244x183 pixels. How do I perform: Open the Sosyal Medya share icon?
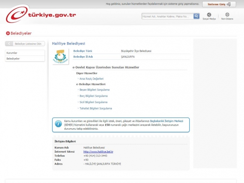tap(209, 15)
